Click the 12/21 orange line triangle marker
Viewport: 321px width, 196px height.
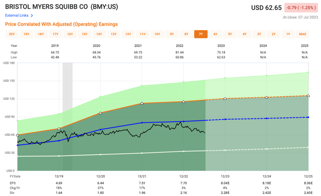[x=142, y=104]
